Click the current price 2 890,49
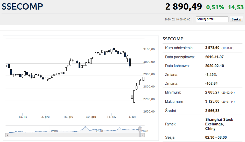Image resolution: width=245 pixels, height=142 pixels. pos(184,7)
